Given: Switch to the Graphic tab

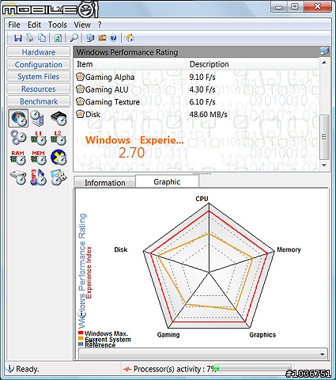Looking at the screenshot, I should click(167, 181).
